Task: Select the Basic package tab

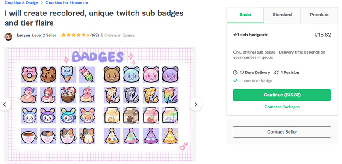Action: coord(245,15)
